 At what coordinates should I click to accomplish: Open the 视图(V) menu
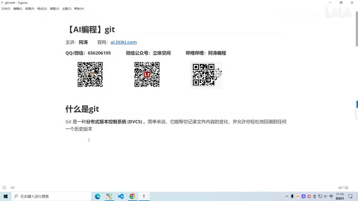(x=55, y=9)
